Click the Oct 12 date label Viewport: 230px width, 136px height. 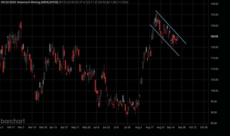pyautogui.click(x=193, y=127)
